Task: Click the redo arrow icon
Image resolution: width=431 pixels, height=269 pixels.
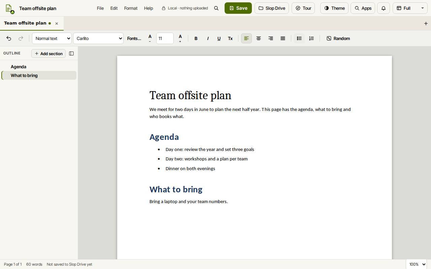Action: [x=21, y=38]
